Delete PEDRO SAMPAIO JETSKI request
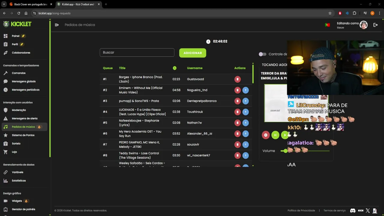 click(237, 145)
